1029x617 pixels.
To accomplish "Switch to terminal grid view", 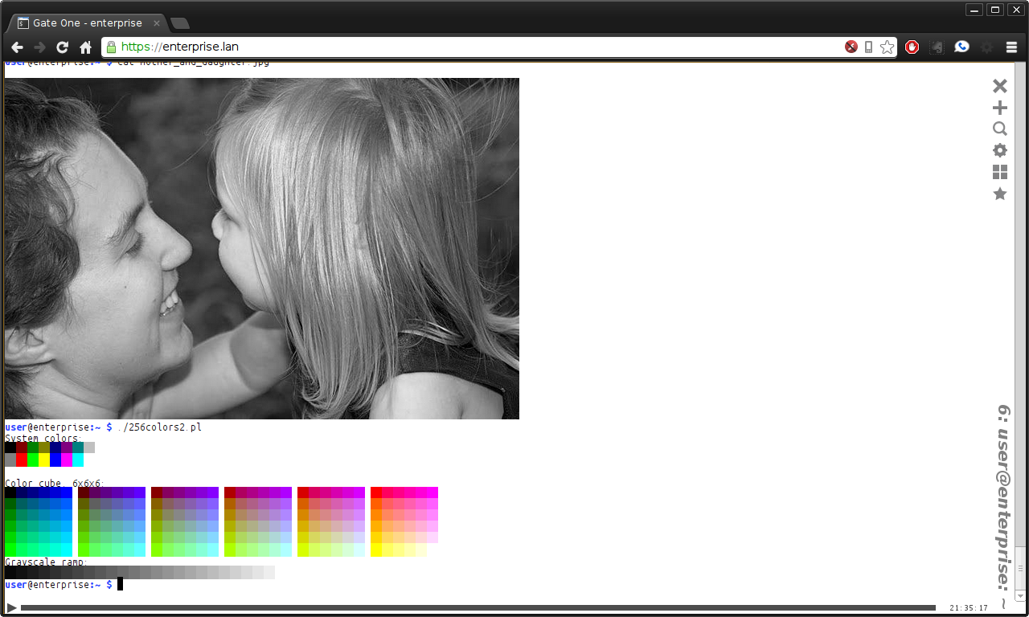I will [x=999, y=172].
